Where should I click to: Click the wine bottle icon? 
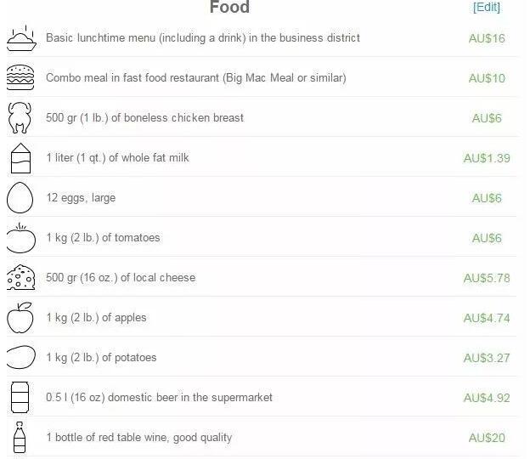[20, 437]
